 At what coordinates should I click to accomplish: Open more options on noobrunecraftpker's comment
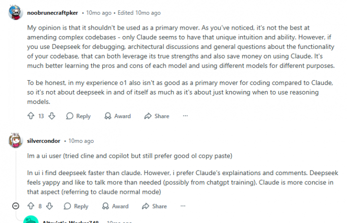[x=185, y=116]
